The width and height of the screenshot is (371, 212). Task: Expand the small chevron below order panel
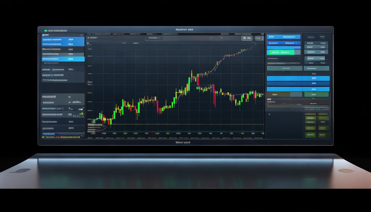click(x=269, y=114)
